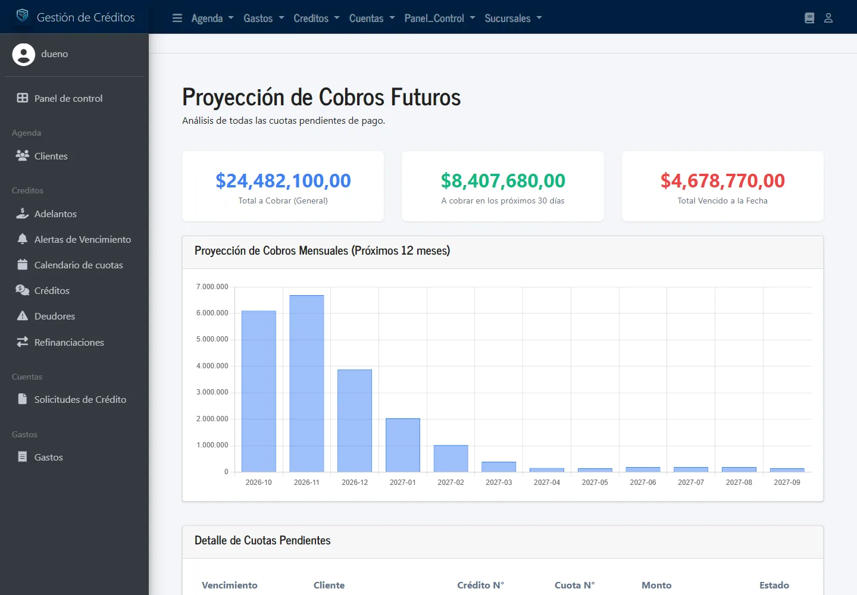Click the Adelantos hand icon
The image size is (857, 595).
click(x=23, y=214)
